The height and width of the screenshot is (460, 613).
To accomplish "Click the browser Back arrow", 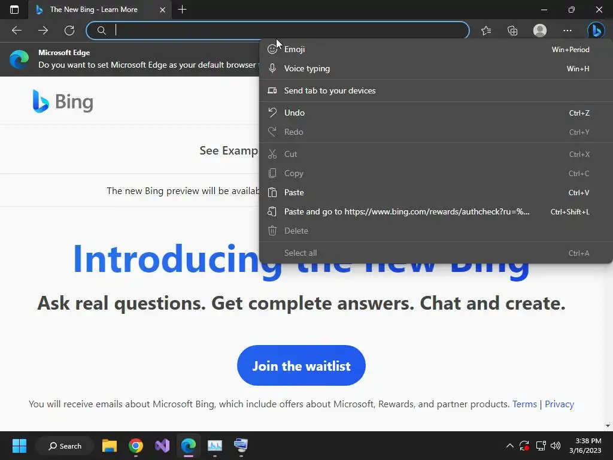I will [x=16, y=30].
